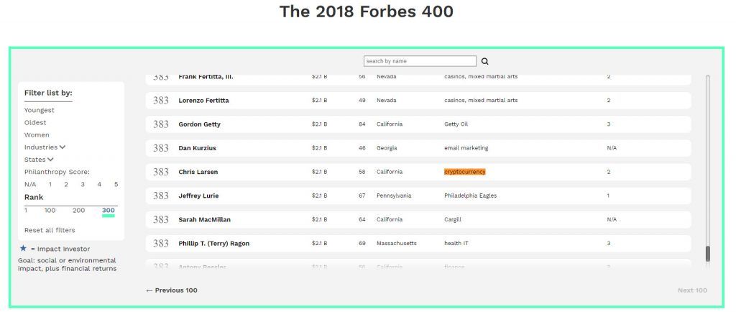Go to Previous 100 entries
736x312 pixels.
(171, 290)
